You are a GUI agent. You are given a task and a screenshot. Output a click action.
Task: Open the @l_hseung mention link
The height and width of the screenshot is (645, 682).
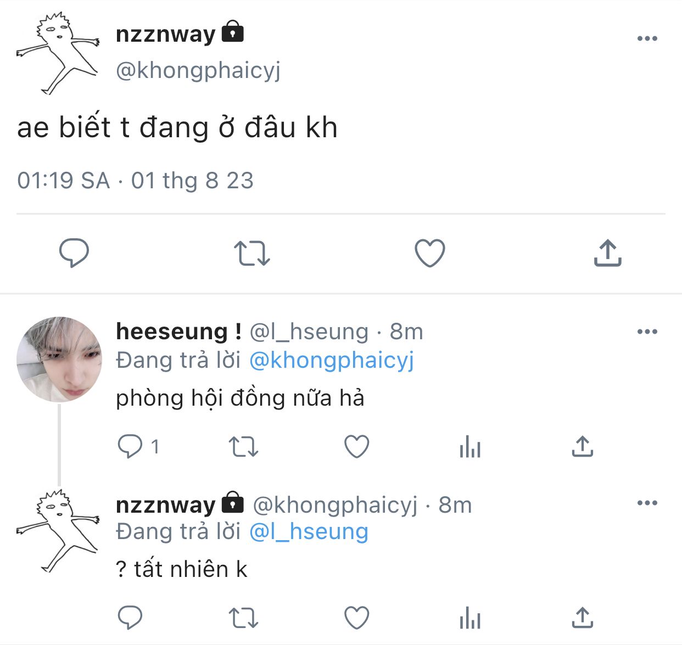click(309, 532)
